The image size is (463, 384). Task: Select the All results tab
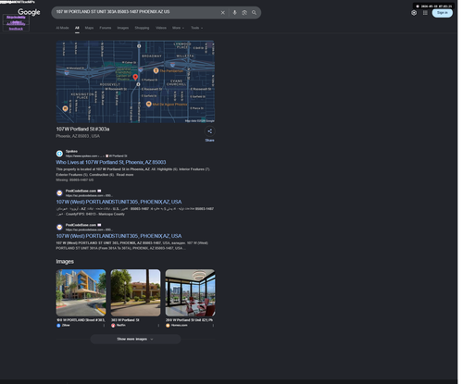point(77,28)
